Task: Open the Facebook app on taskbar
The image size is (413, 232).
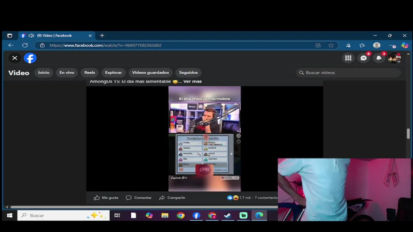Action: [x=196, y=216]
